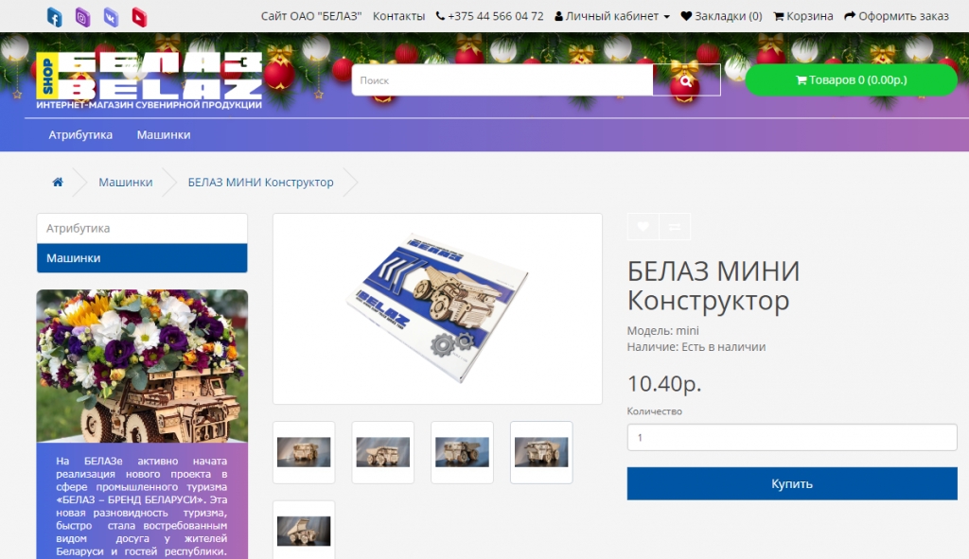
Task: Enlarge the main product box image
Action: click(x=437, y=309)
